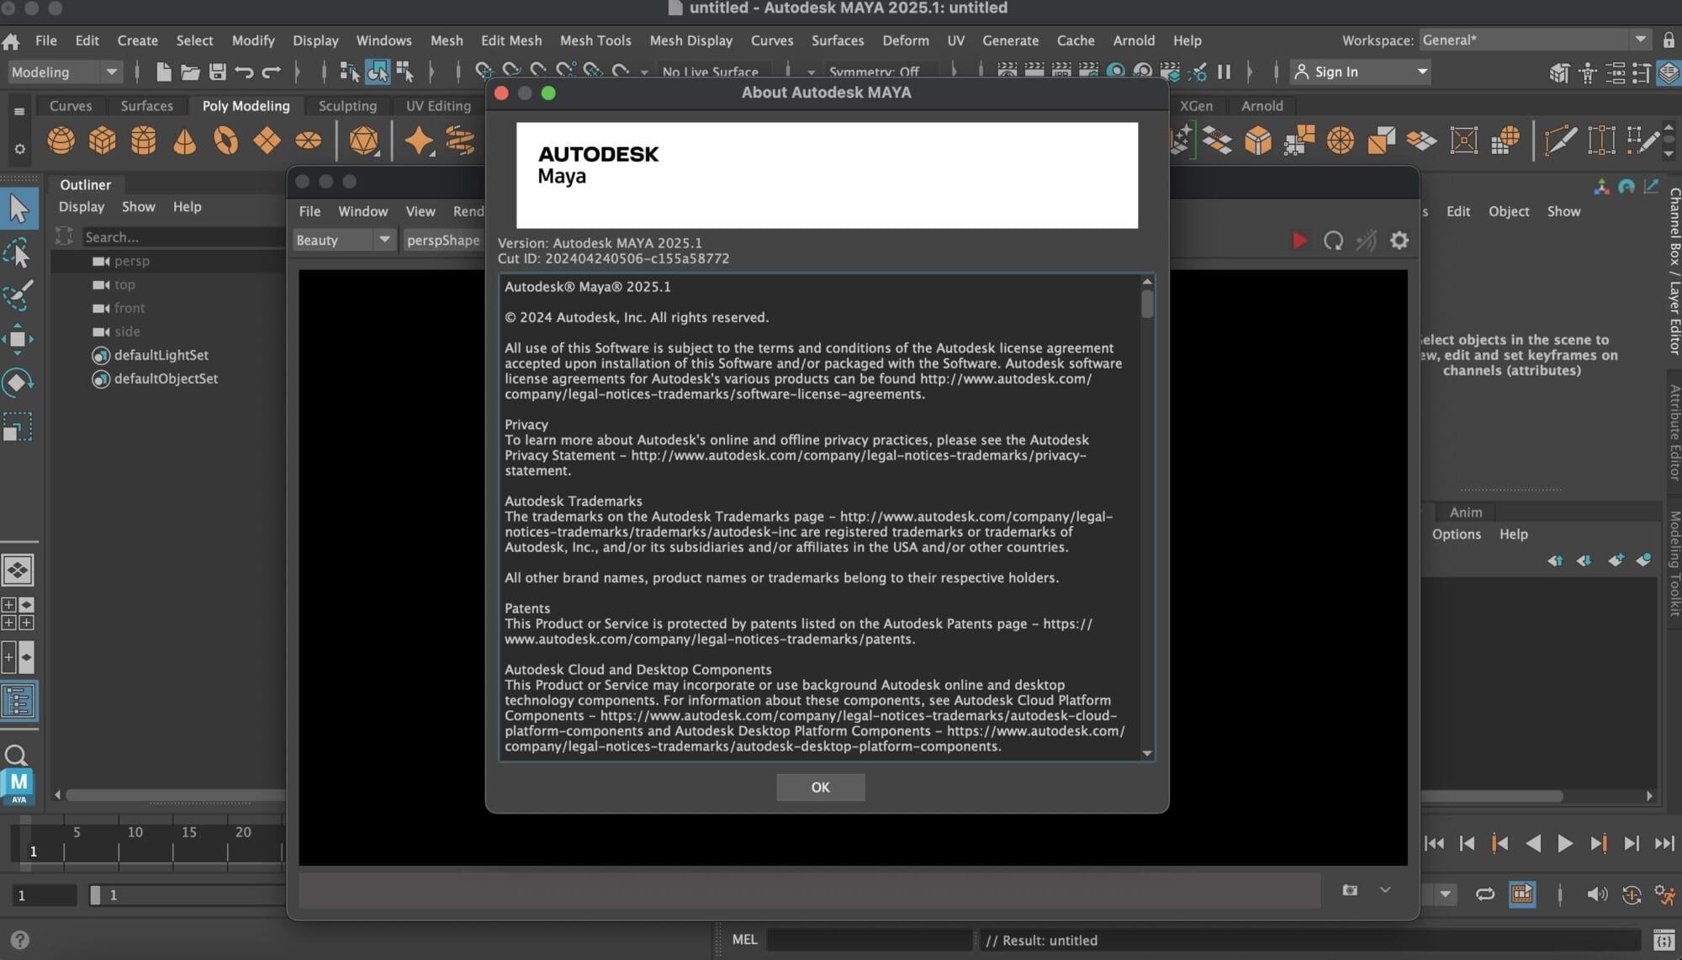
Task: Open Render View Window menu
Action: (362, 211)
